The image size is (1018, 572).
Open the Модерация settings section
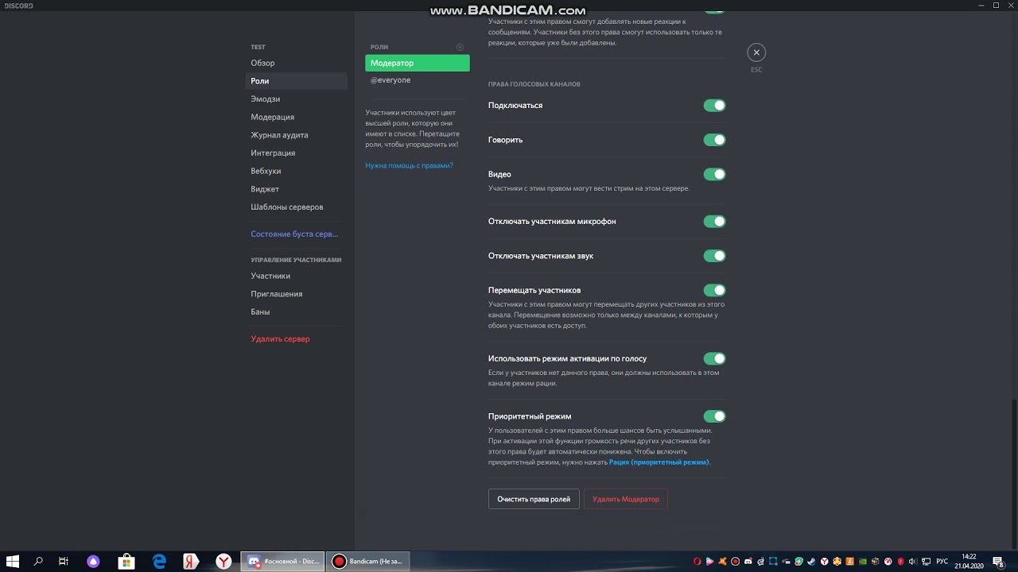coord(296,117)
